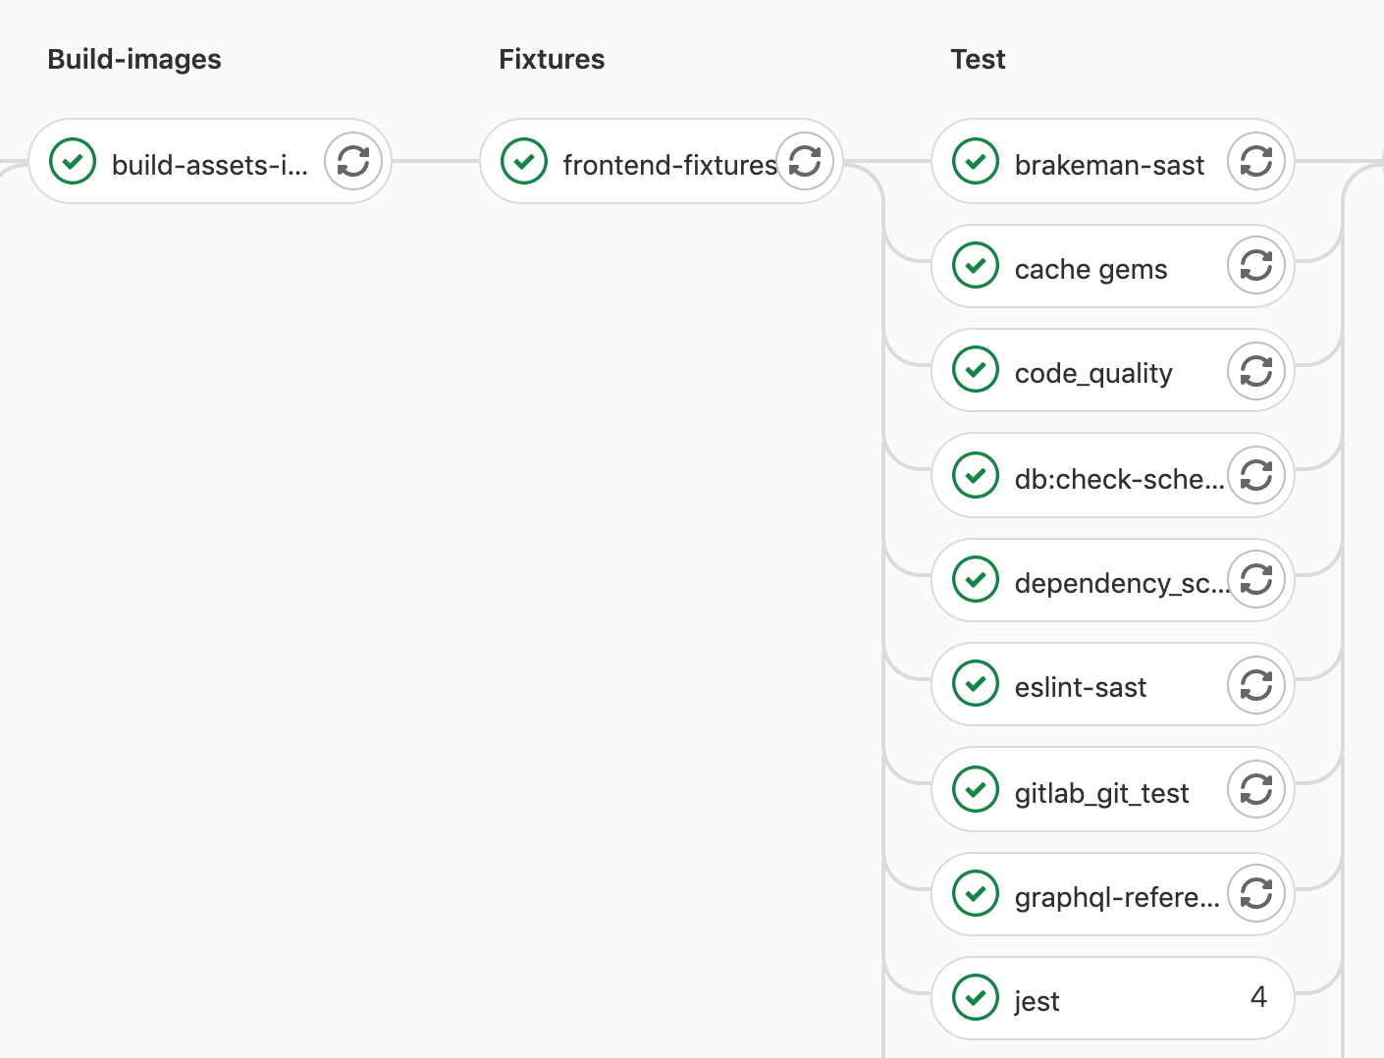Screen dimensions: 1384x1058
Task: Click the success status icon on brakeman-sast
Action: pyautogui.click(x=974, y=161)
